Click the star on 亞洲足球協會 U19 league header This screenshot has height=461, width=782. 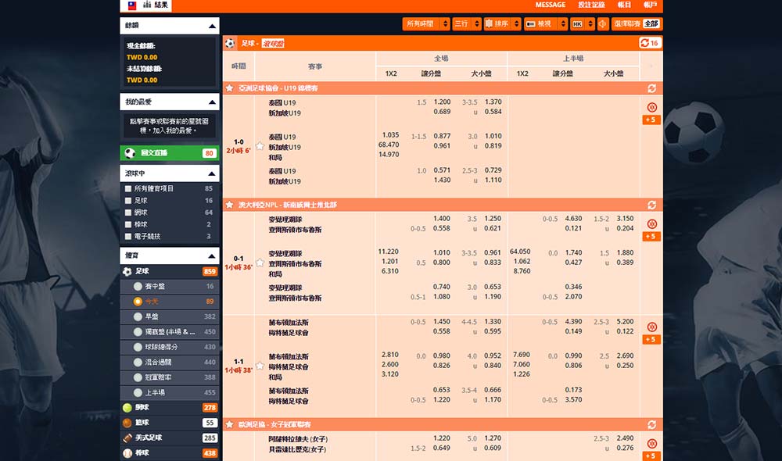pyautogui.click(x=230, y=89)
